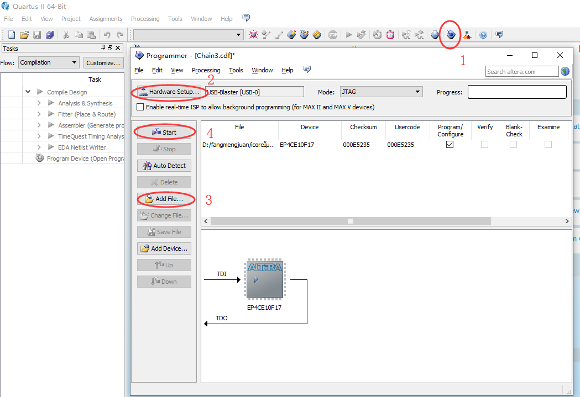
Task: Click the Save toolbar icon
Action: (x=37, y=35)
